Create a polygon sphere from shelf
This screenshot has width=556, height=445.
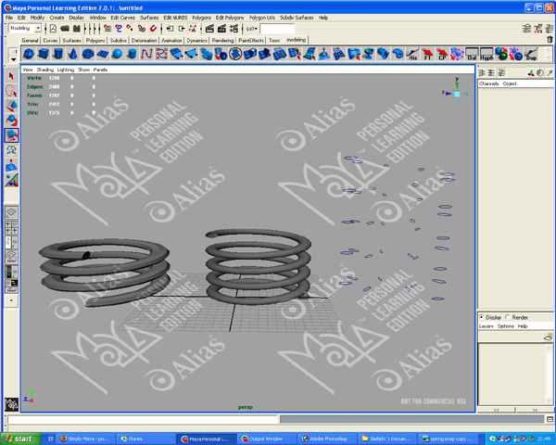point(29,54)
